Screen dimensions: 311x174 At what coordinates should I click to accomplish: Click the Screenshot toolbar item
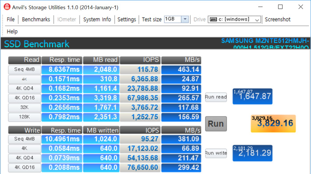[x=278, y=20]
